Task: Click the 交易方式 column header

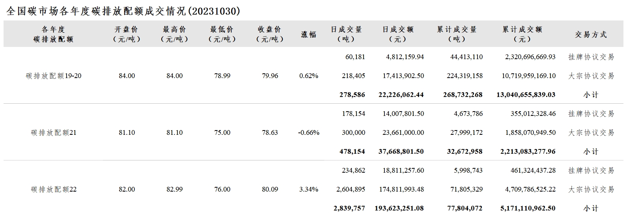Action: [591, 34]
